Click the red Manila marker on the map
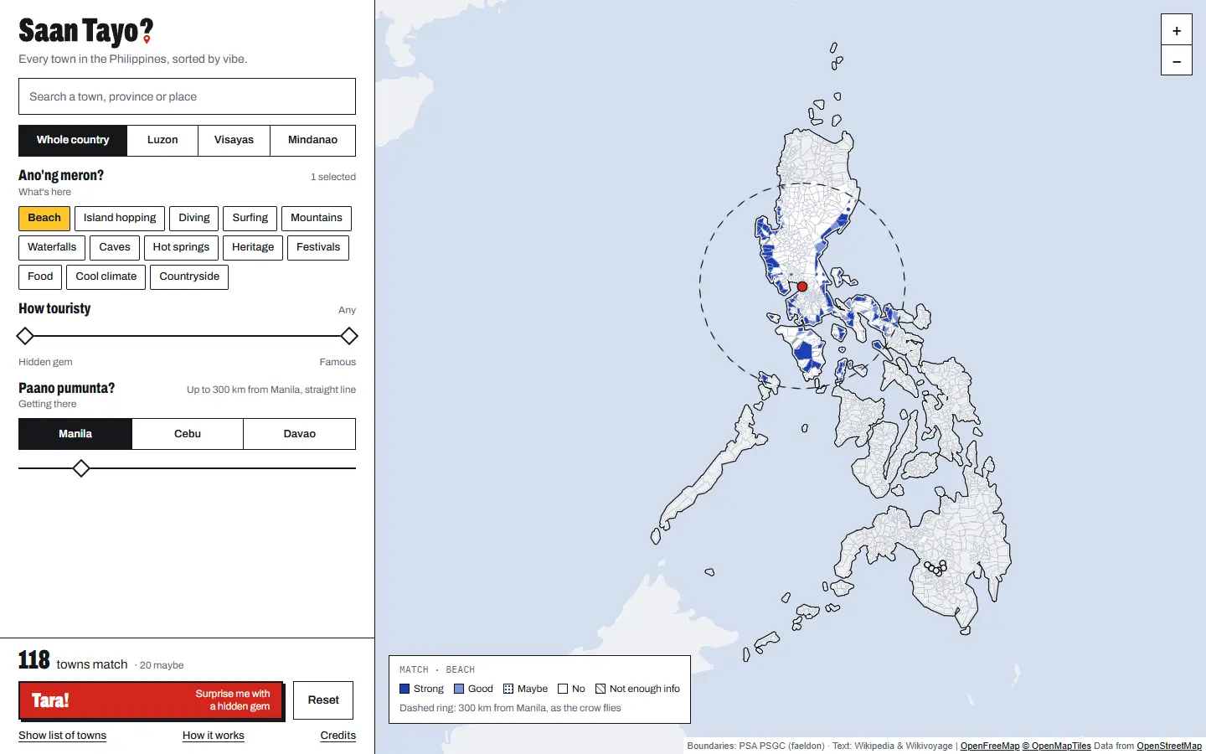Screen dimensions: 1206x754 [x=801, y=287]
